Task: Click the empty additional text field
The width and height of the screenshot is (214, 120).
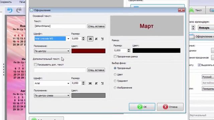Action: click(x=60, y=70)
